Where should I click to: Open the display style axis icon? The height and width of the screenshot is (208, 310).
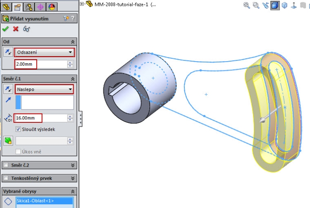pos(294,5)
